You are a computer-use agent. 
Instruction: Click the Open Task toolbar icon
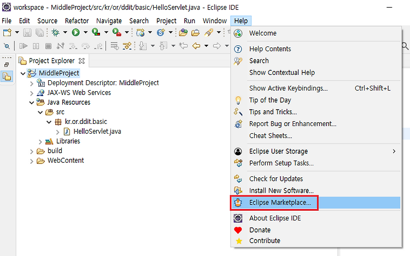(x=195, y=32)
